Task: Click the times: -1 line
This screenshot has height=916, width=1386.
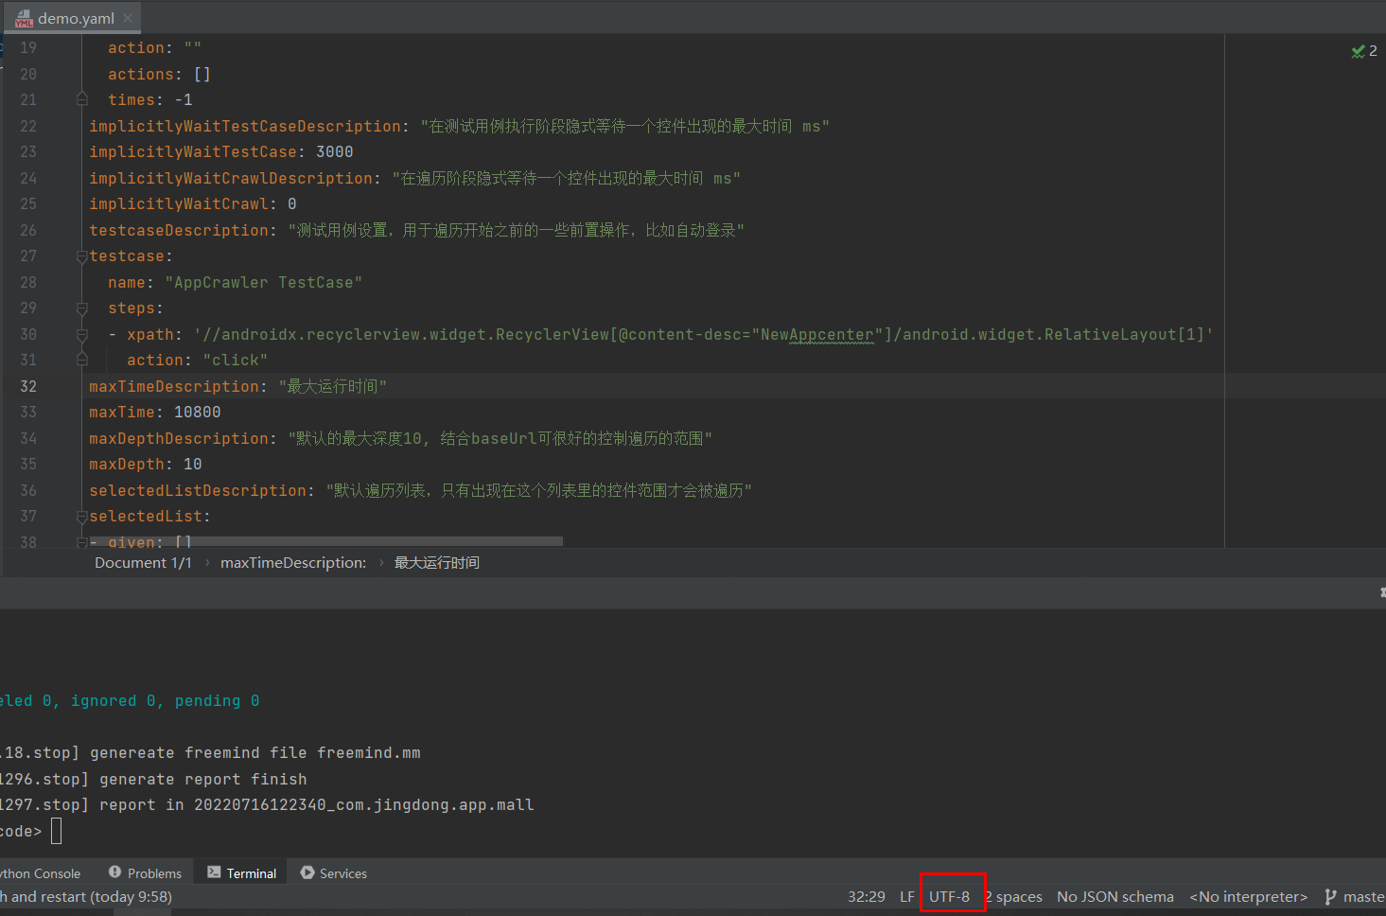Action: (x=150, y=99)
